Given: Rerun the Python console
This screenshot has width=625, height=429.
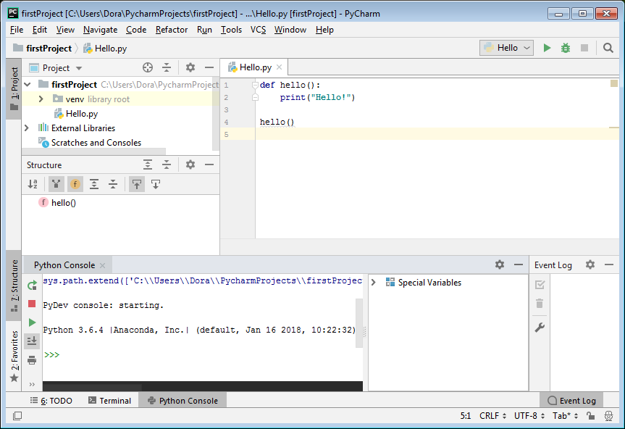Looking at the screenshot, I should click(x=32, y=286).
